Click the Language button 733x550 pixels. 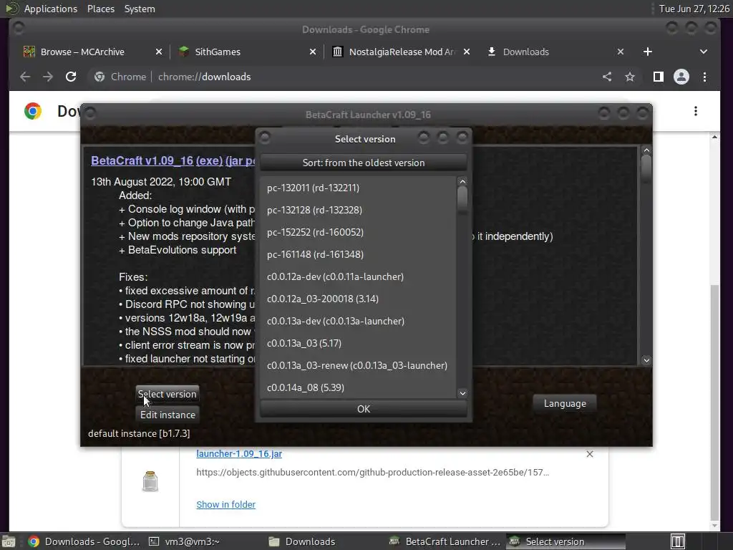tap(565, 403)
